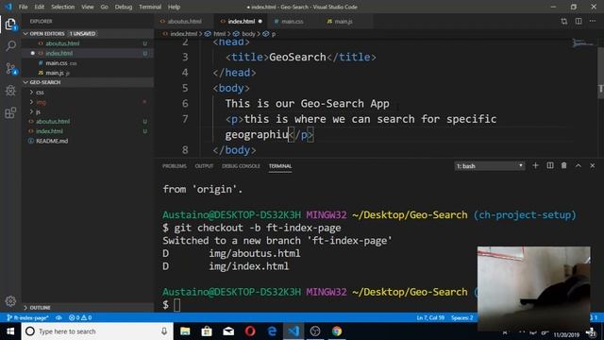This screenshot has width=604, height=340.
Task: Open Windows Start menu
Action: (x=10, y=331)
